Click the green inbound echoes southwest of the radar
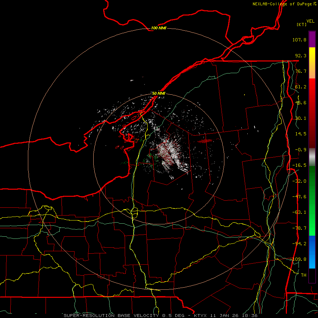The image size is (318, 318). tap(151, 160)
